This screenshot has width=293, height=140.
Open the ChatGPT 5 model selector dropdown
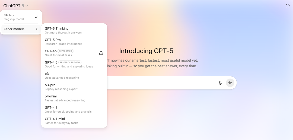pos(16,6)
